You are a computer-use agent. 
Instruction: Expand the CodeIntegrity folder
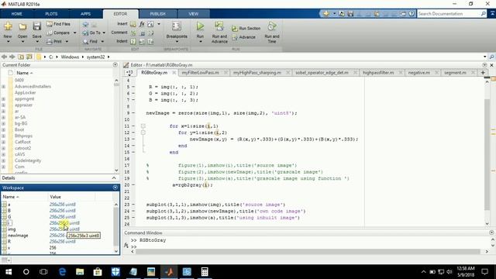click(x=3, y=160)
